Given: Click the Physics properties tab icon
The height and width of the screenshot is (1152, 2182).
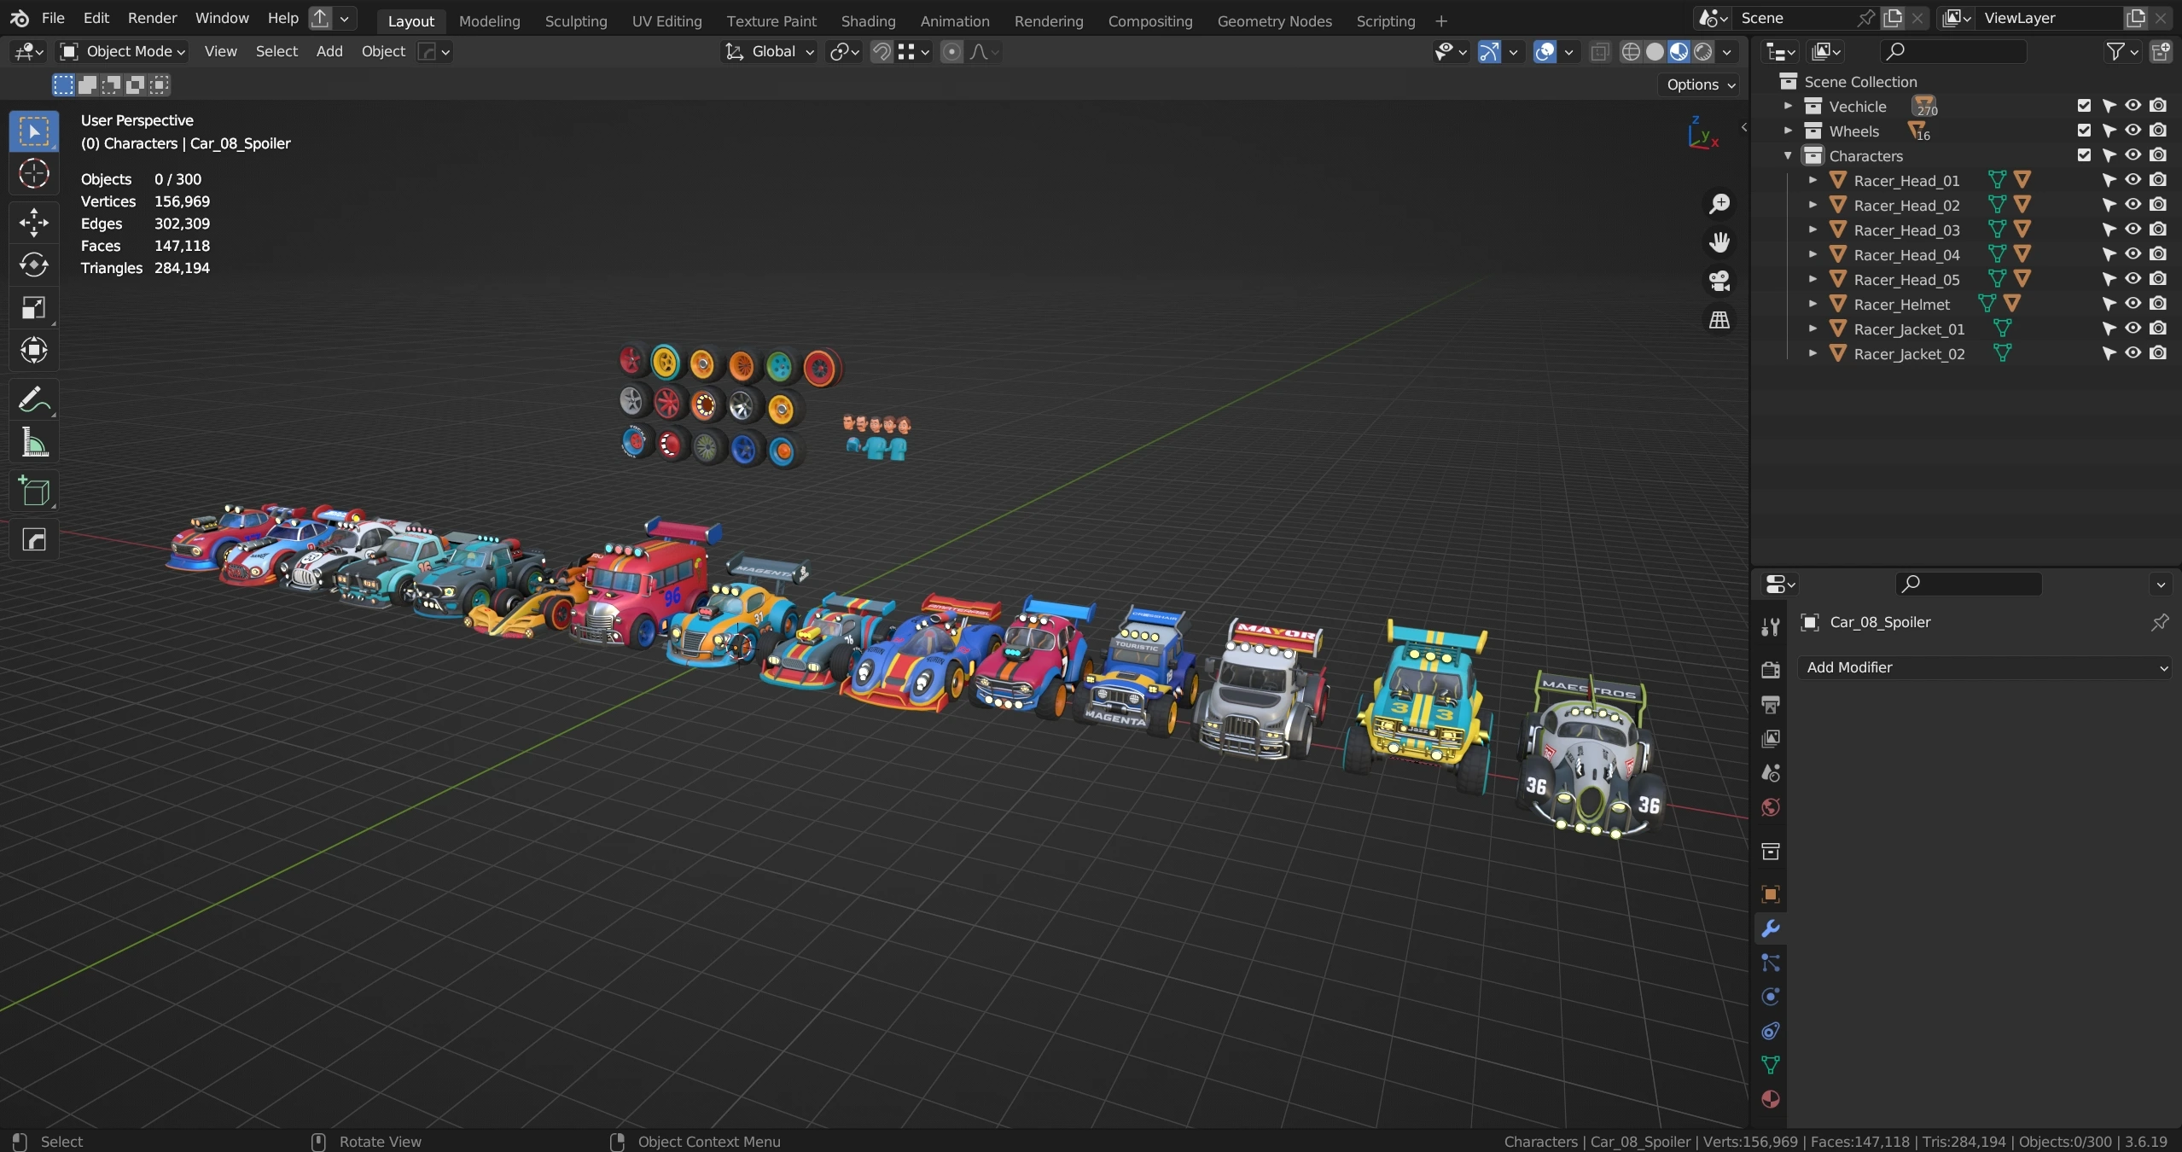Looking at the screenshot, I should [x=1771, y=997].
